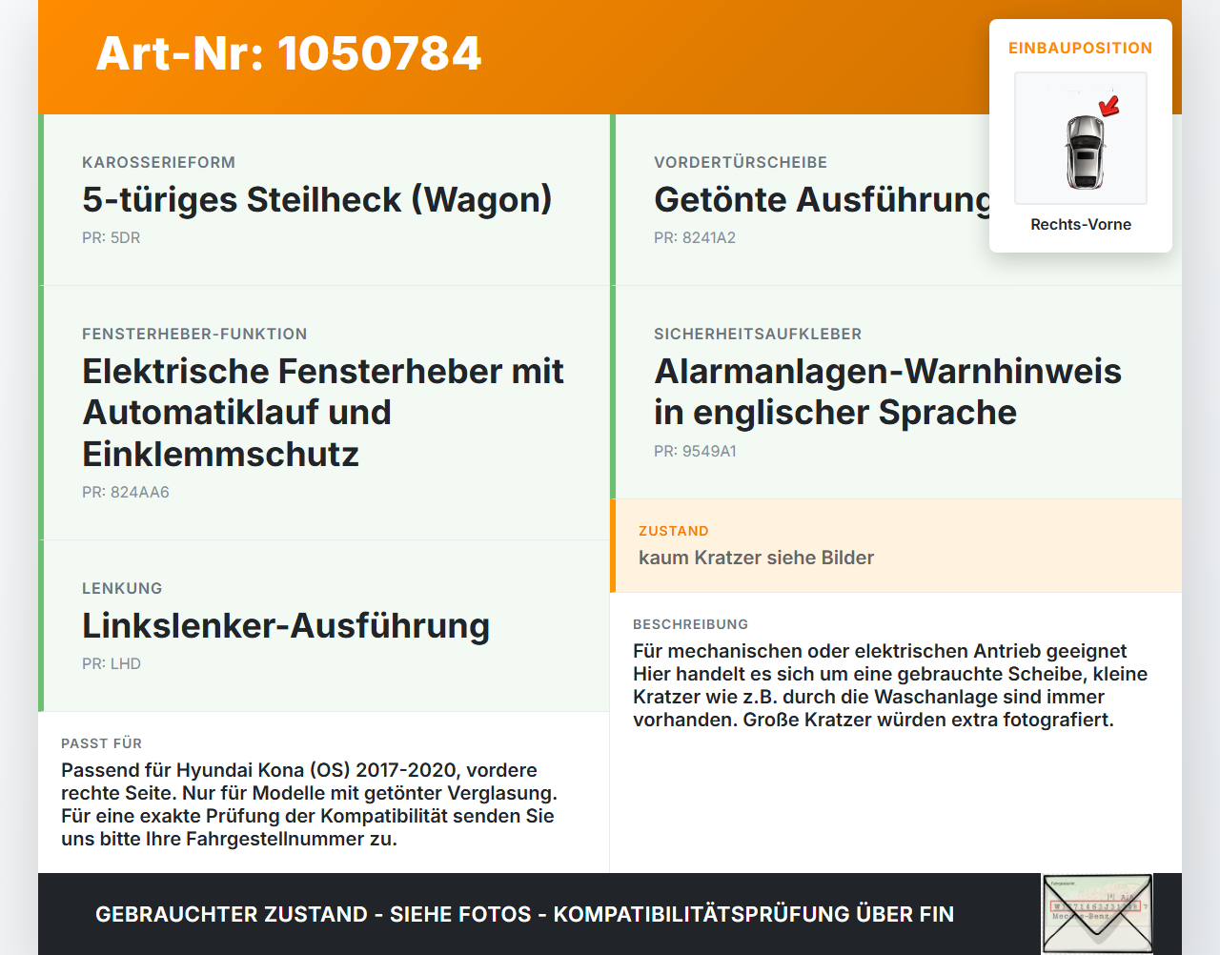Select 'Elektrische Fensterheber mit Automatiklauf' text

(x=323, y=392)
